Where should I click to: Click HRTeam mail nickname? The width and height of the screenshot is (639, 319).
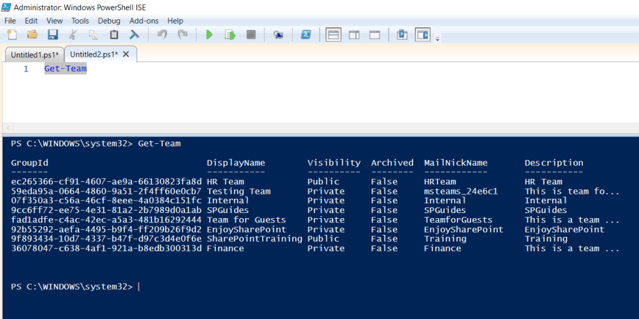[440, 181]
